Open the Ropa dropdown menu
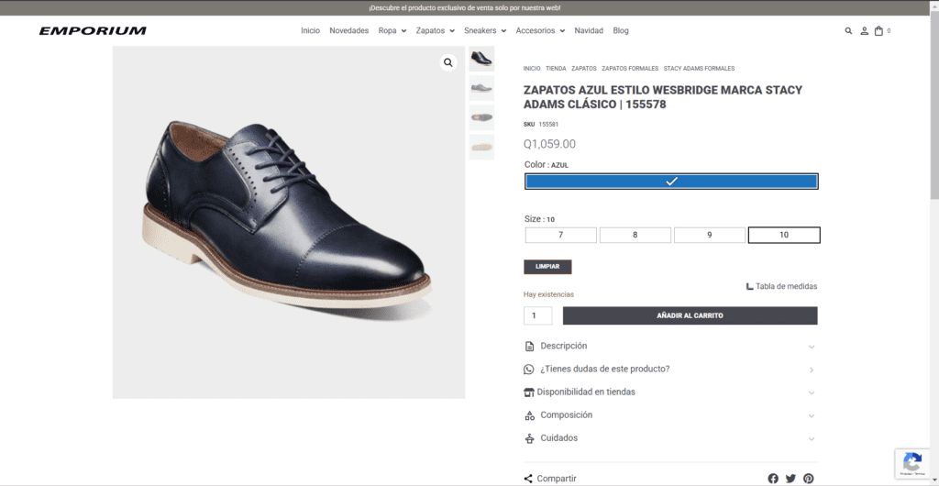 392,30
